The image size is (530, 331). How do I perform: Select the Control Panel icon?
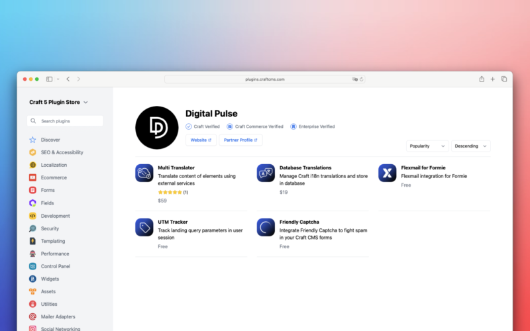[x=32, y=266]
